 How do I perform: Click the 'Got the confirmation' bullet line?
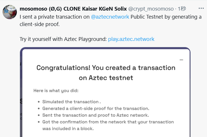(x=108, y=122)
